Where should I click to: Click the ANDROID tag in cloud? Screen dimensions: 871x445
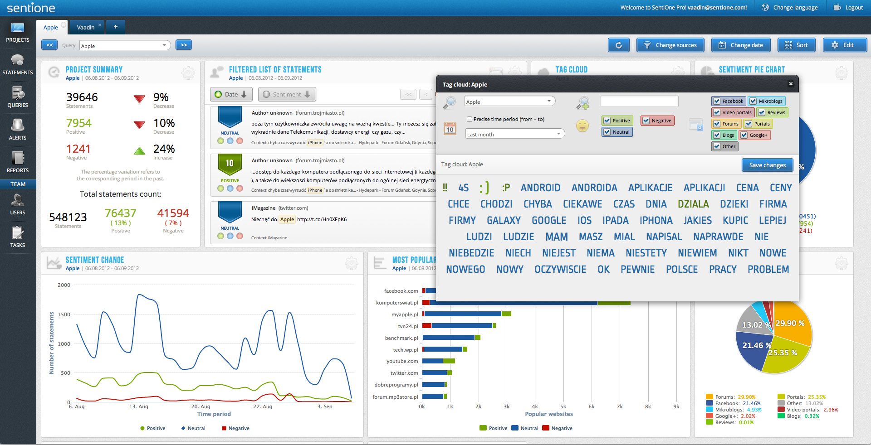pos(540,188)
